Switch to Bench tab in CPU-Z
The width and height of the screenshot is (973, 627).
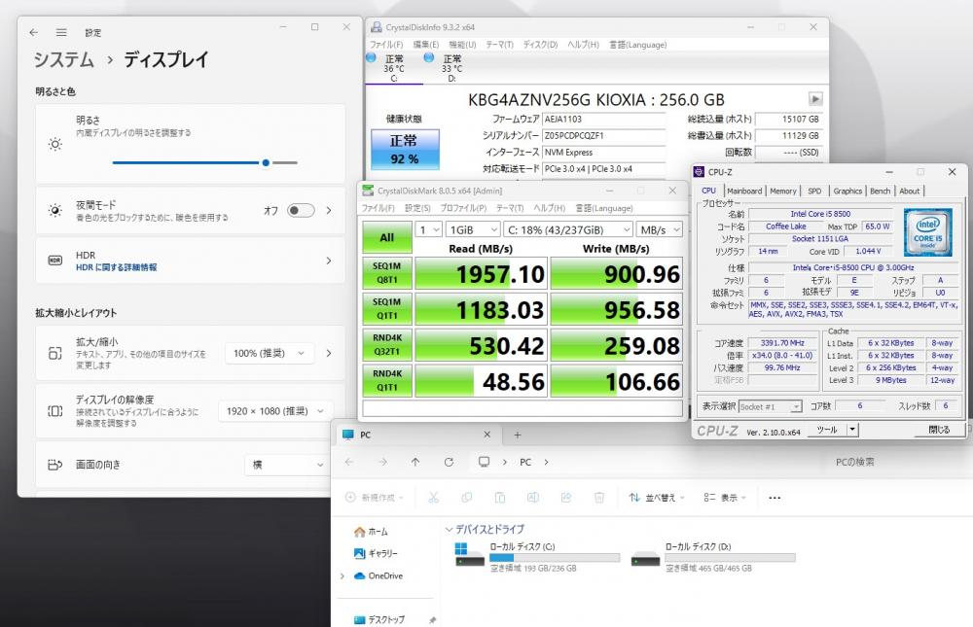pos(880,191)
